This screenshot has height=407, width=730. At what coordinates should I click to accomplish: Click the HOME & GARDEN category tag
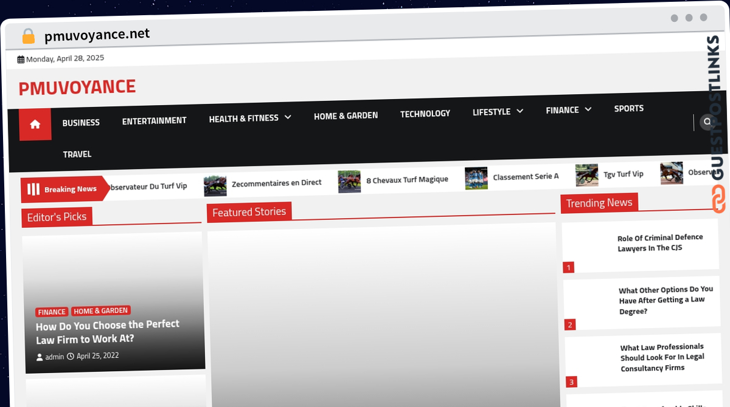click(x=101, y=311)
